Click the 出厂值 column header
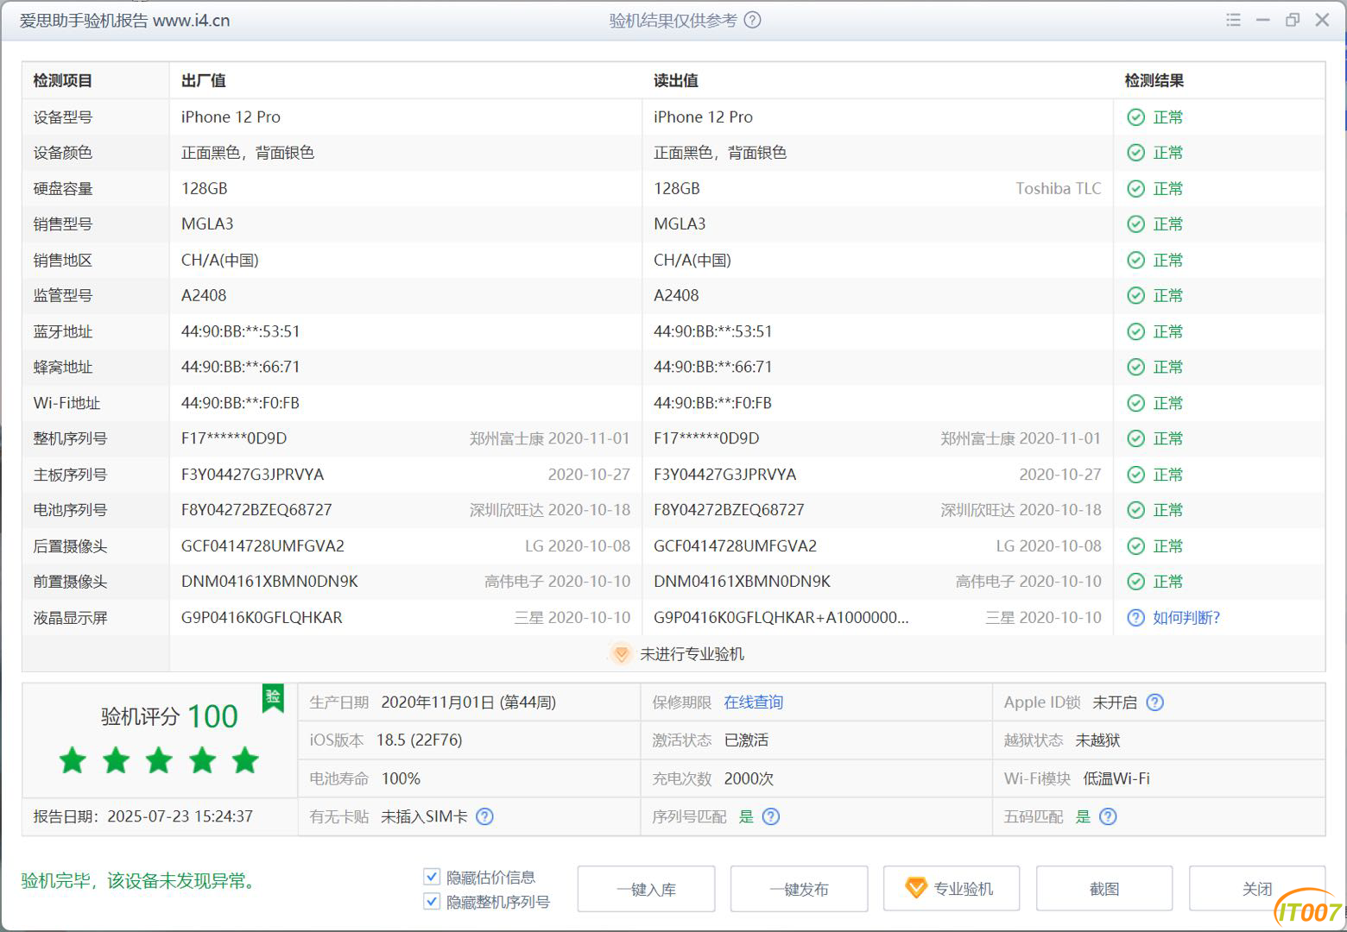Viewport: 1347px width, 932px height. (x=204, y=81)
